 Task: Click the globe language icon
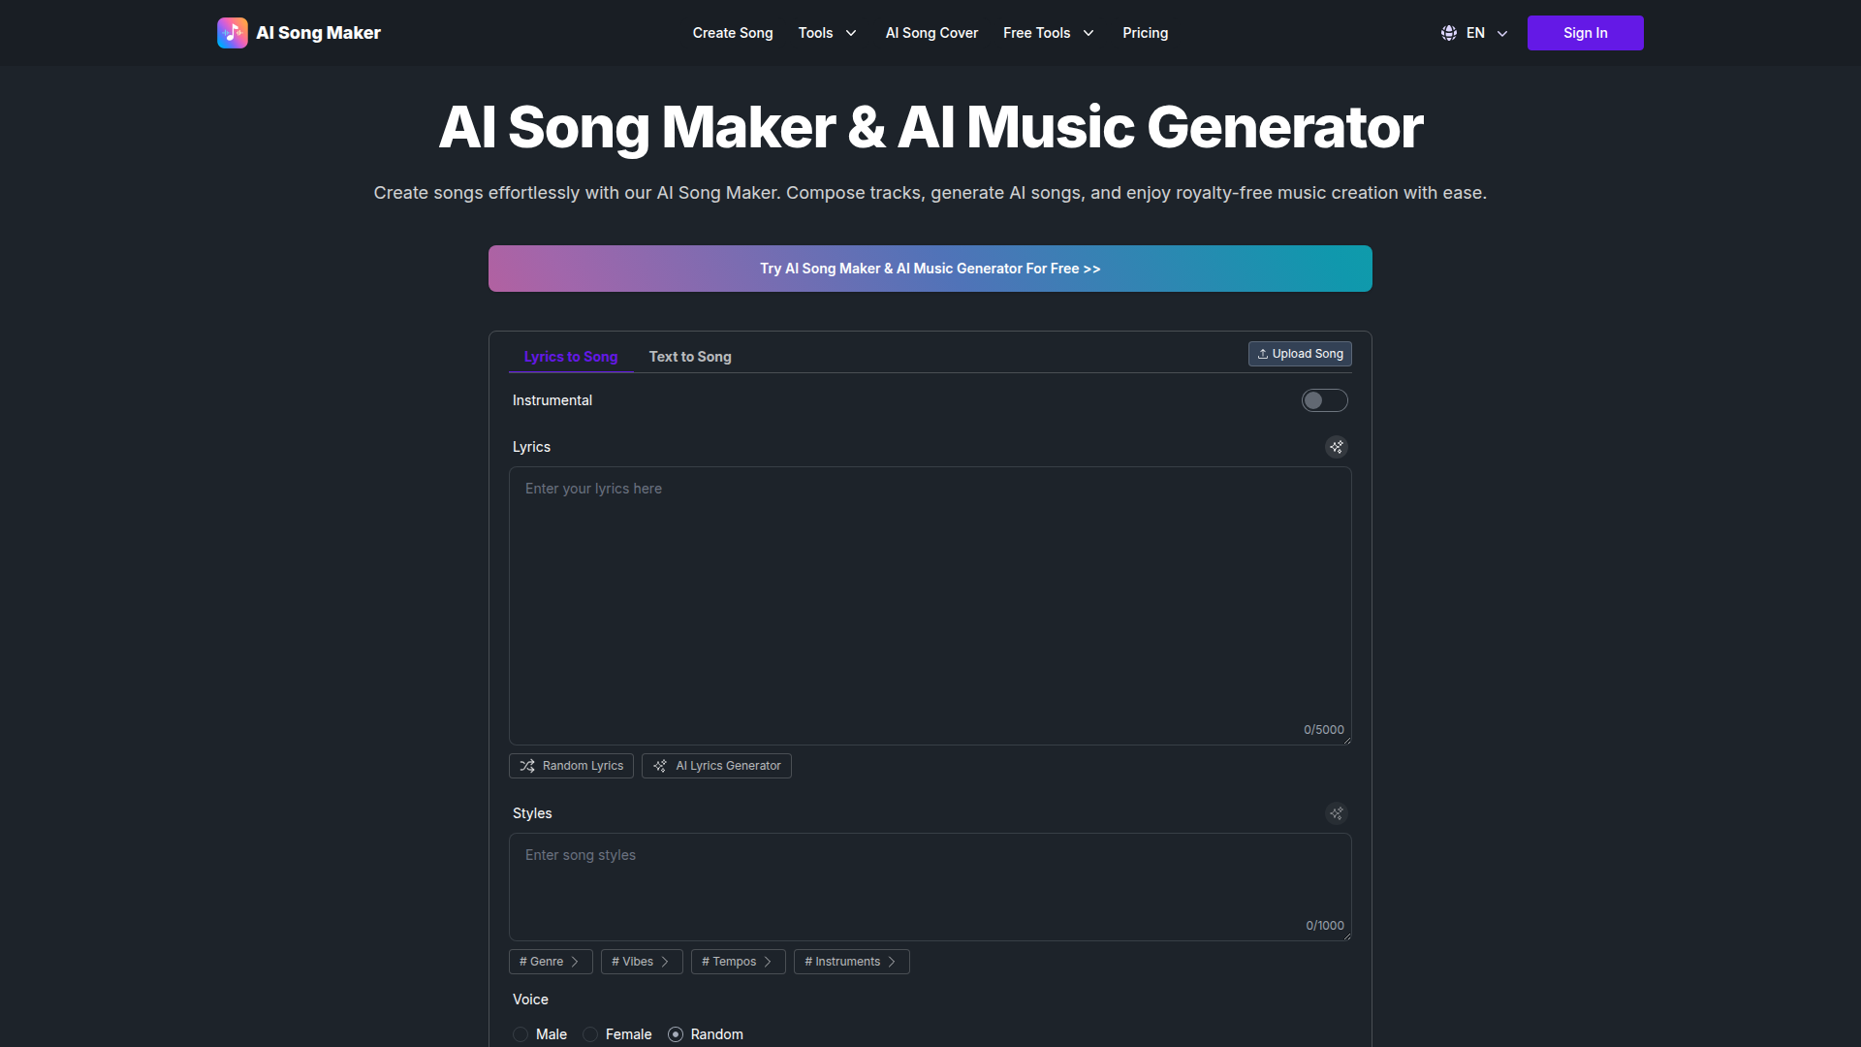point(1449,33)
